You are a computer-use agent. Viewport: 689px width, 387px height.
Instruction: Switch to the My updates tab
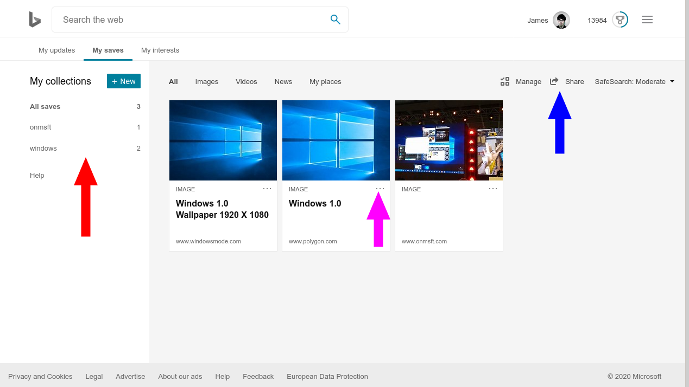point(56,50)
